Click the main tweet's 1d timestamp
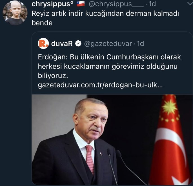The width and height of the screenshot is (193, 186). [x=152, y=4]
